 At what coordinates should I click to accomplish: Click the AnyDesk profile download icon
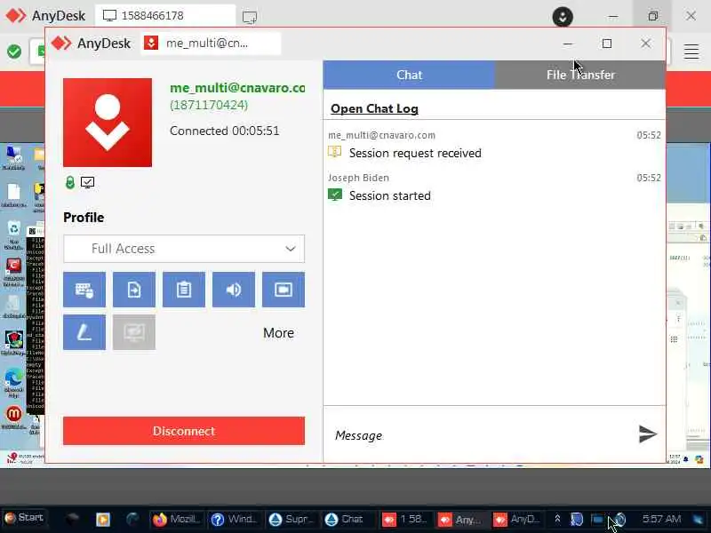563,17
